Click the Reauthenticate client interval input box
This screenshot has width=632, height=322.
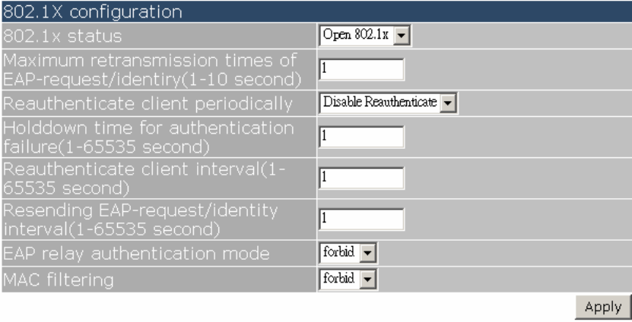pos(361,177)
